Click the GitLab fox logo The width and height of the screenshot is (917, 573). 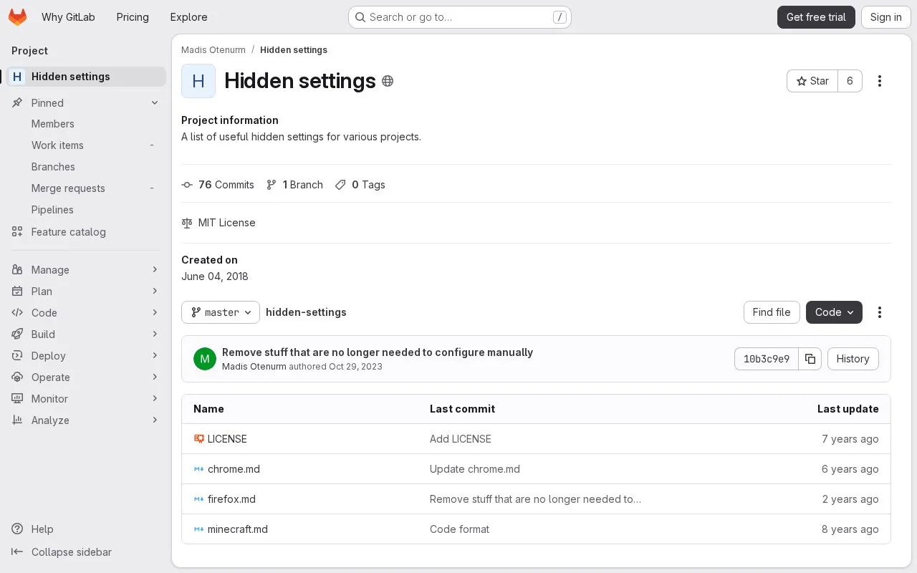pyautogui.click(x=17, y=17)
